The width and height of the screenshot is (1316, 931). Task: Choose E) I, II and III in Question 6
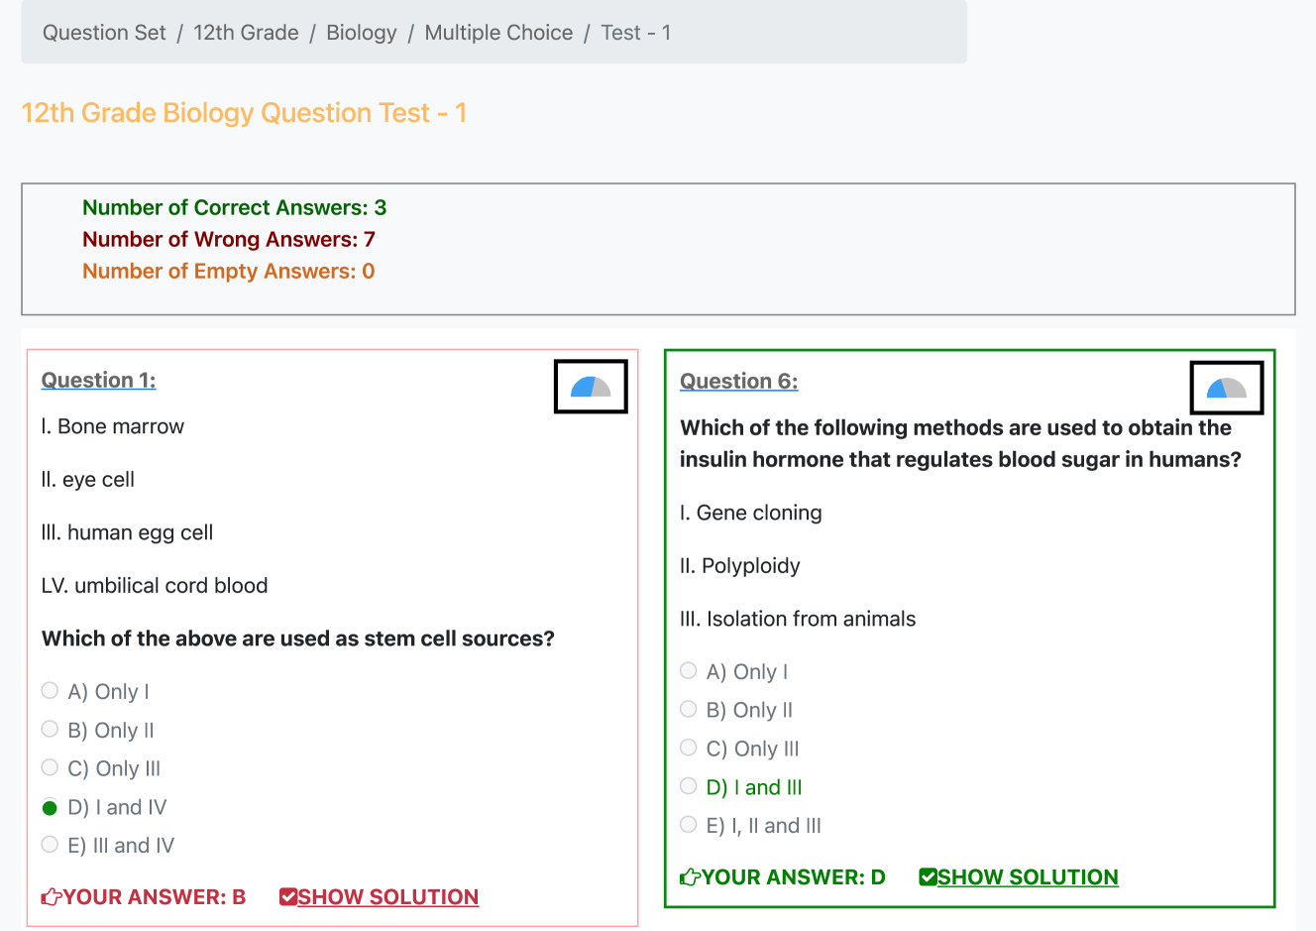[689, 825]
